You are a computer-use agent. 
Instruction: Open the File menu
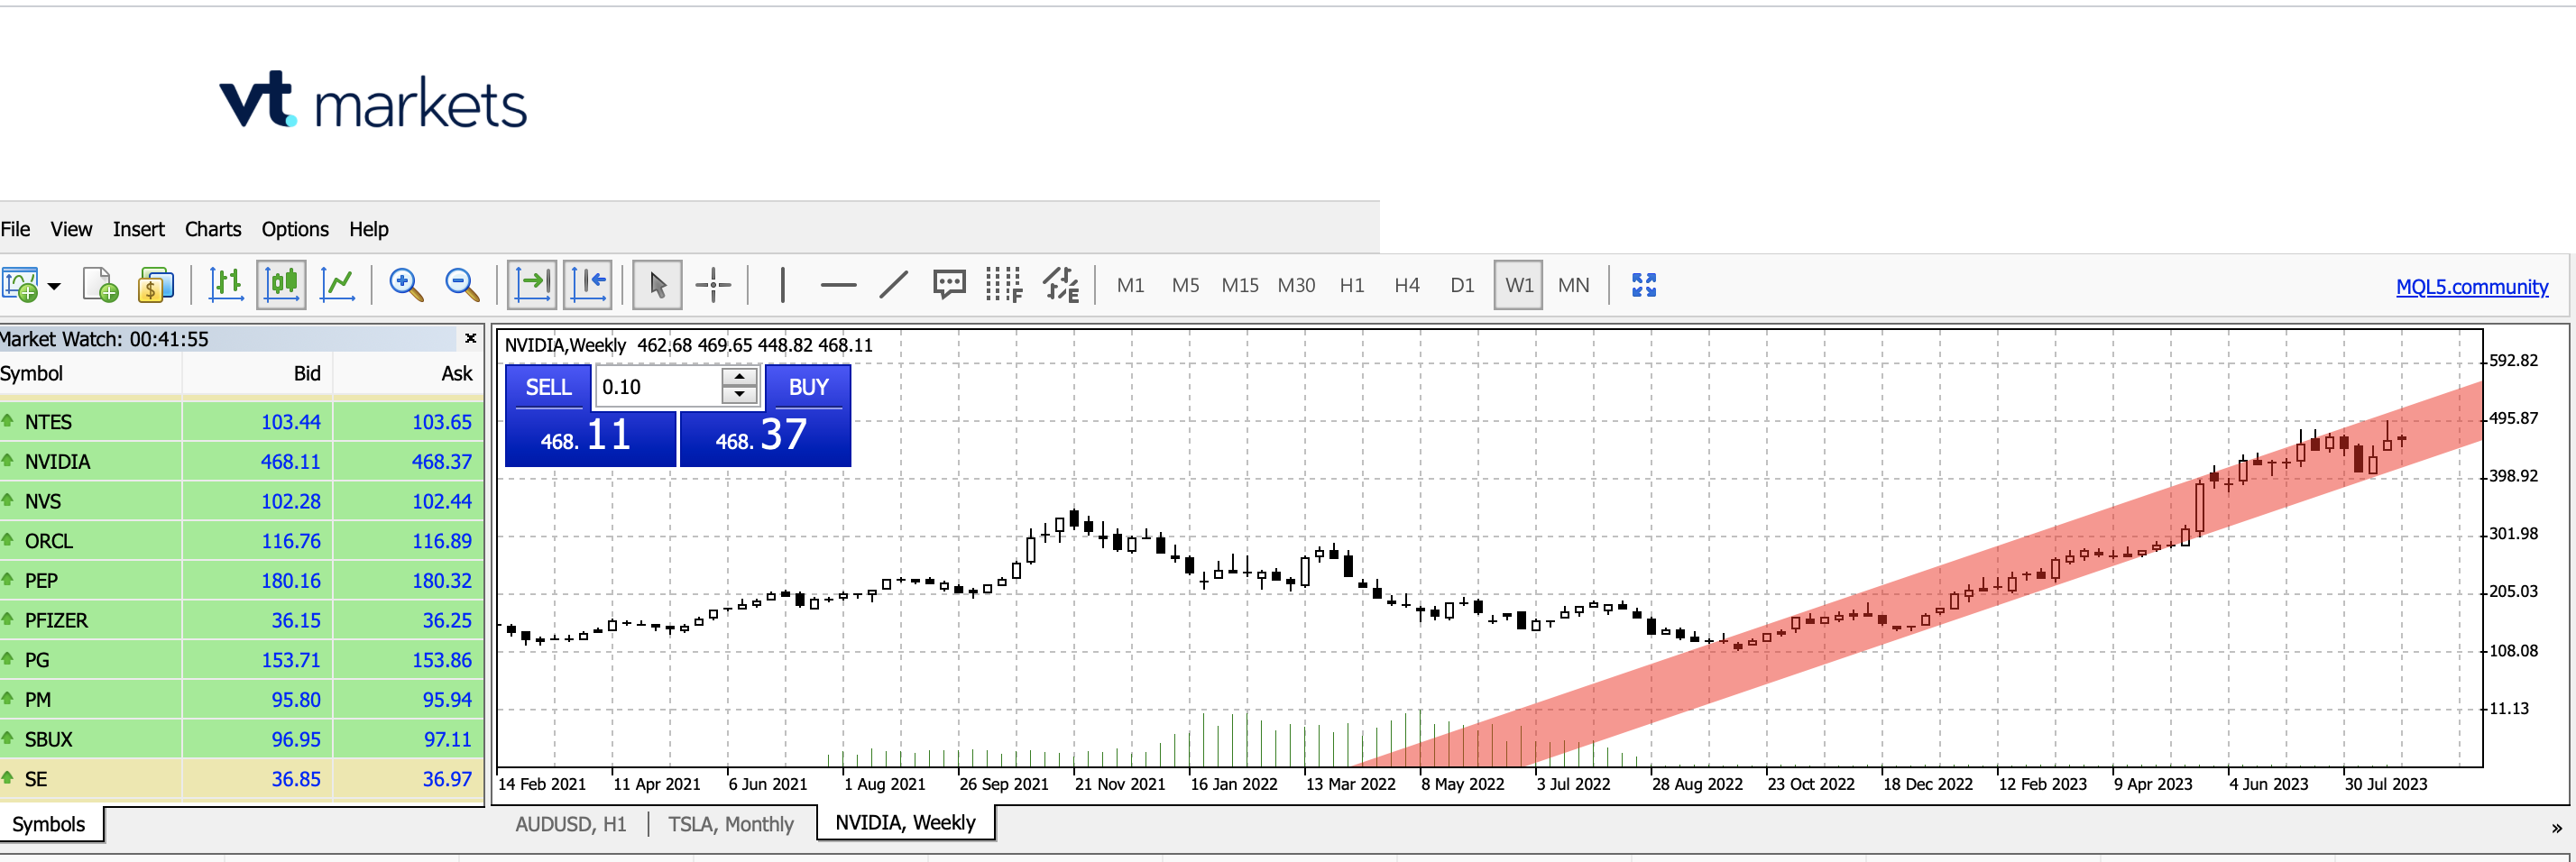[x=15, y=229]
